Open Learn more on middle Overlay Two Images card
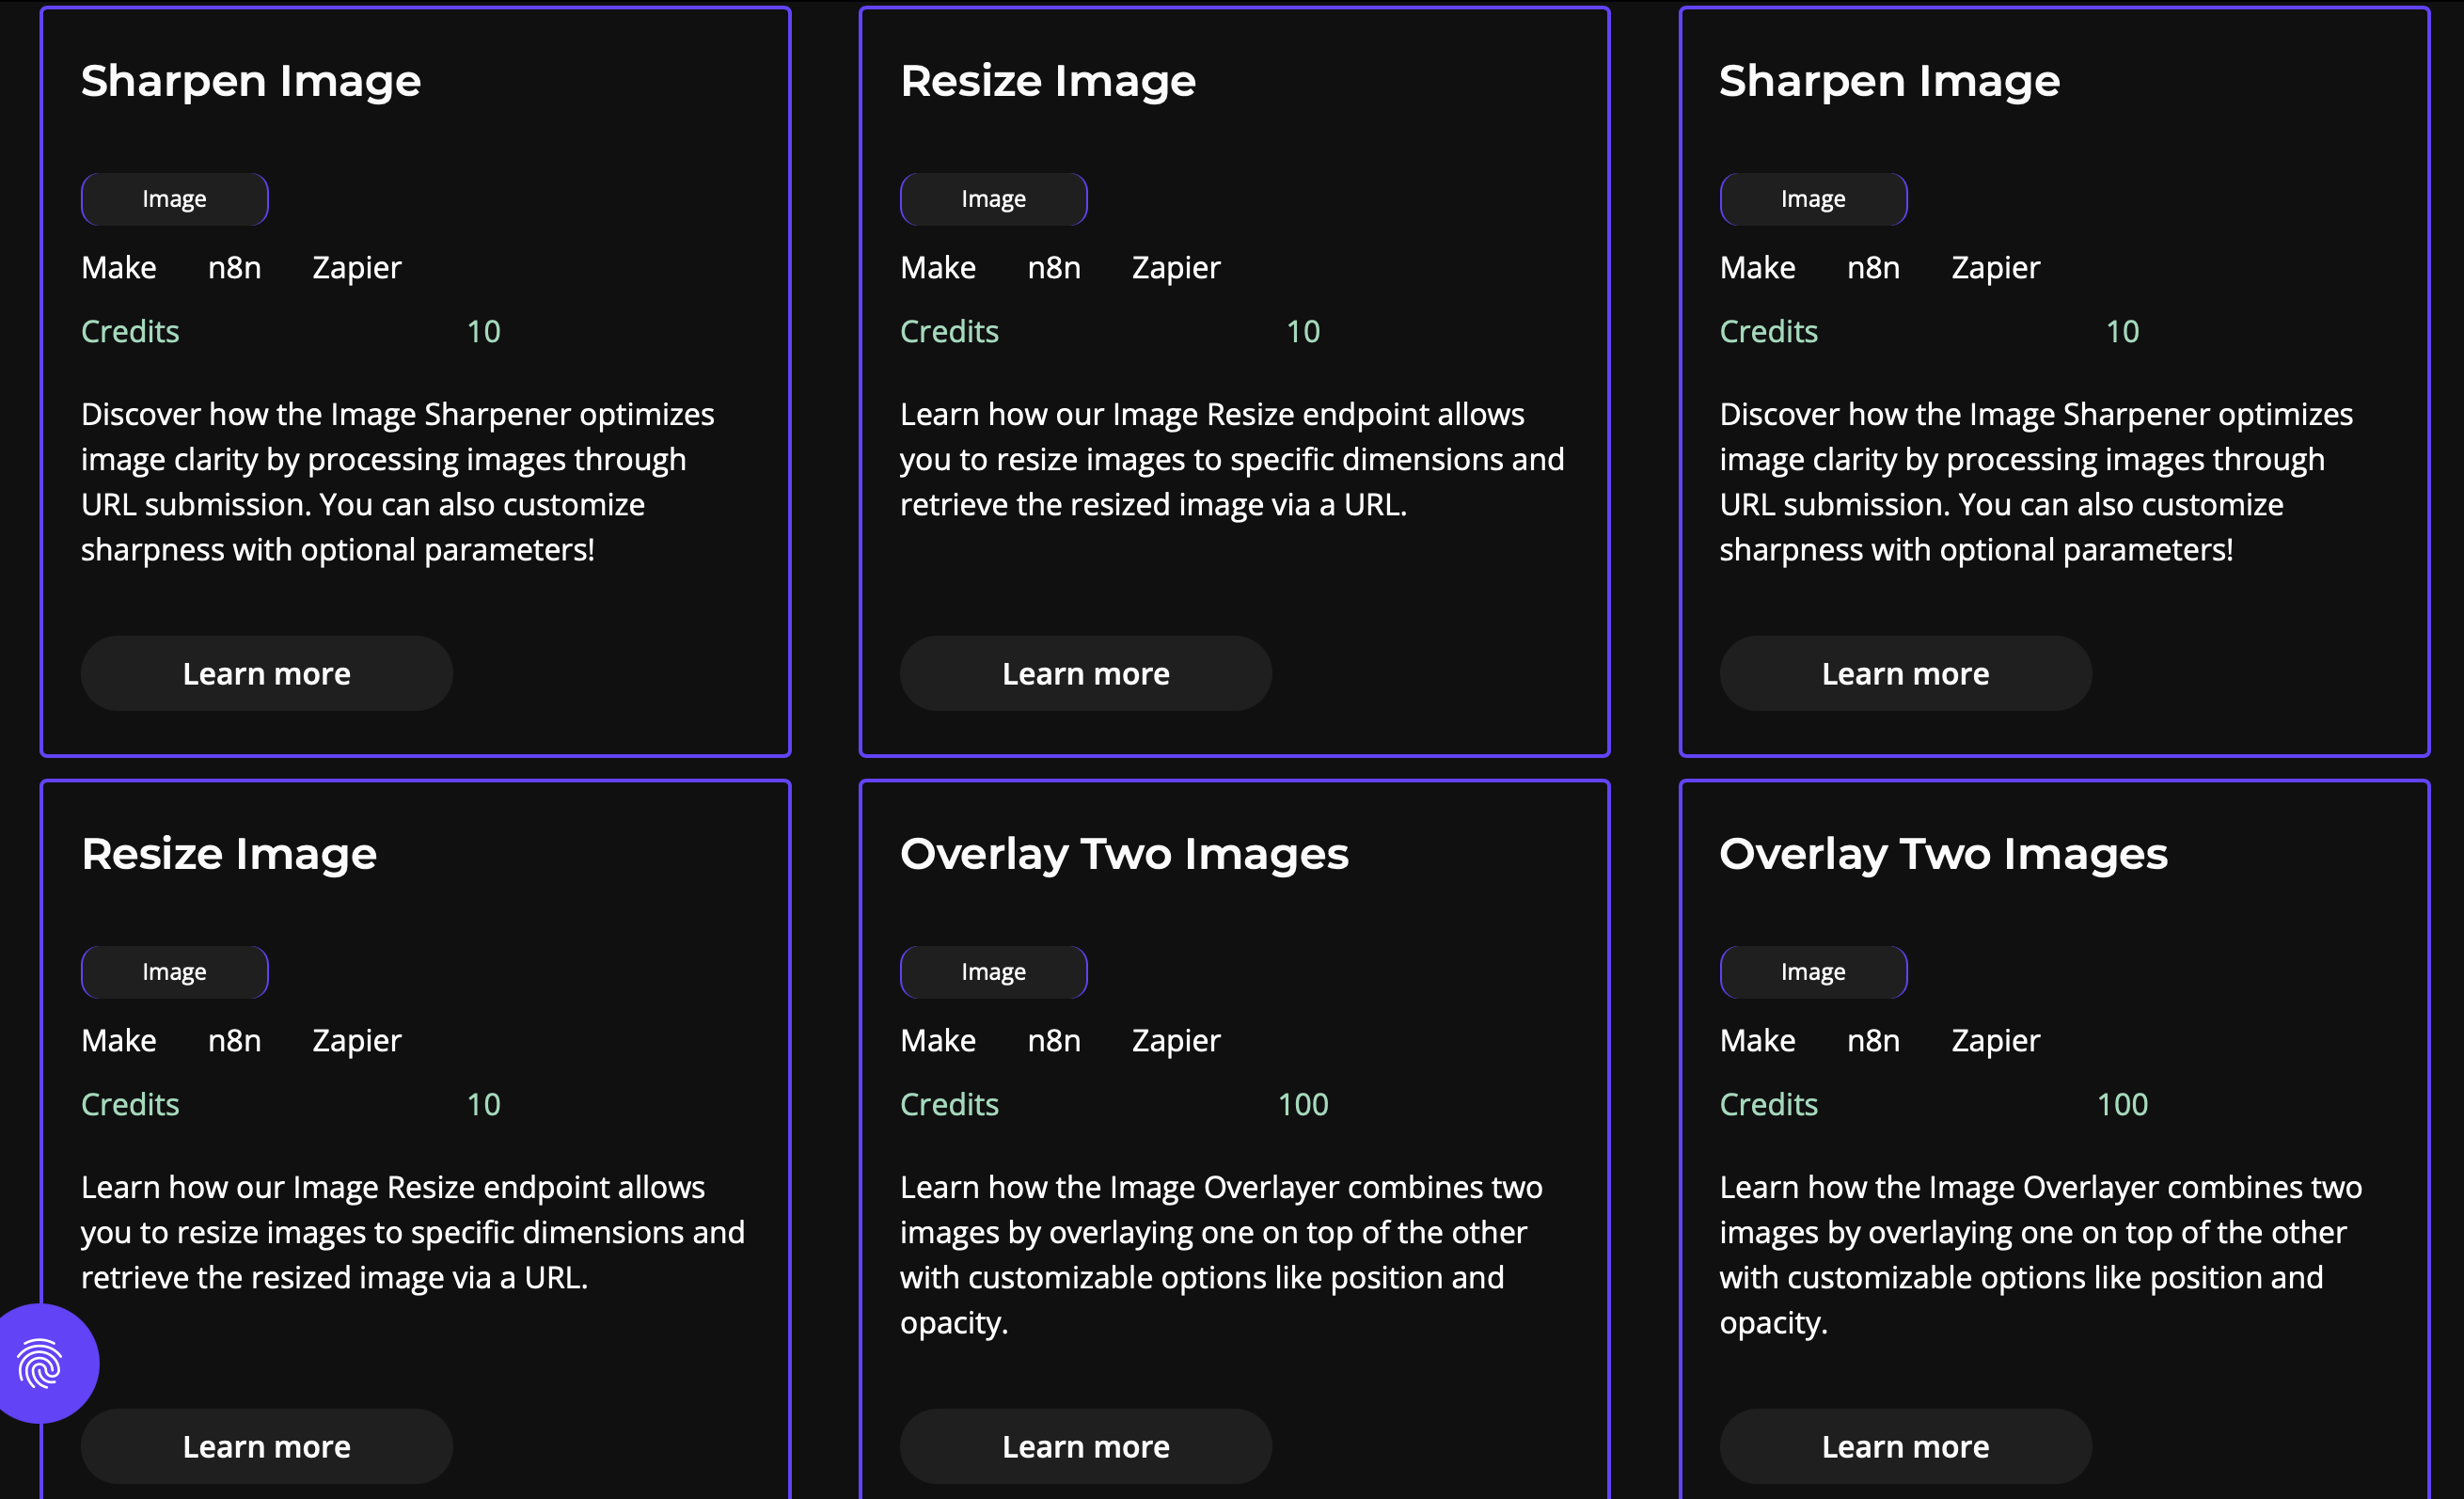Screen dimensions: 2464x1499 [1085, 1446]
